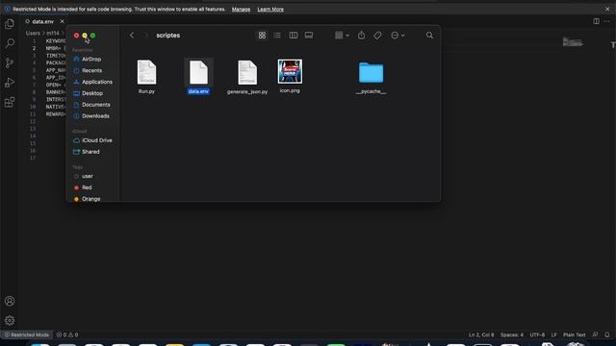The width and height of the screenshot is (616, 346).
Task: Open editor More Actions ellipsis menu
Action: pyautogui.click(x=607, y=21)
